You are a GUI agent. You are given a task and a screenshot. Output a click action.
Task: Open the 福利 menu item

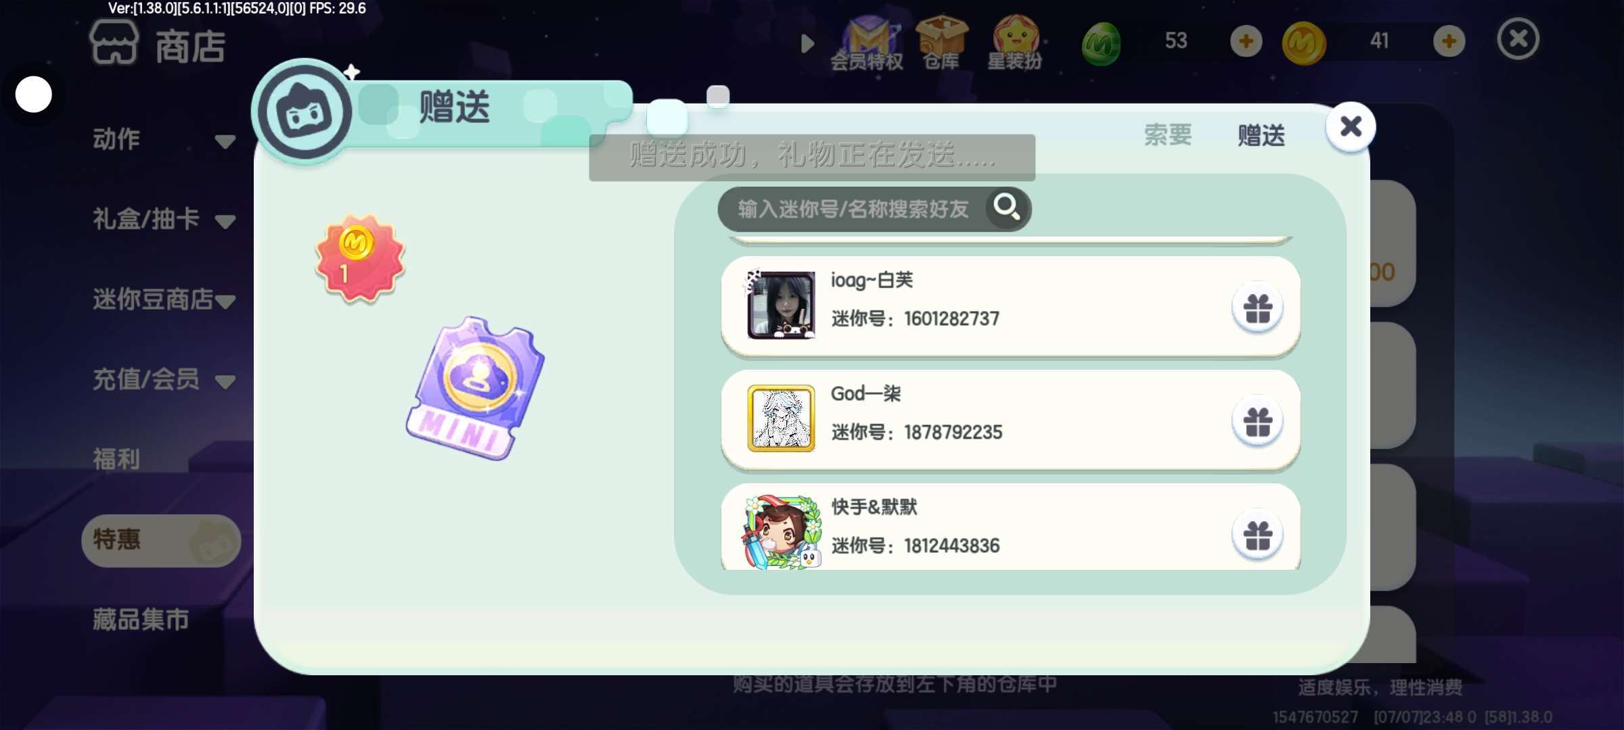(x=116, y=459)
